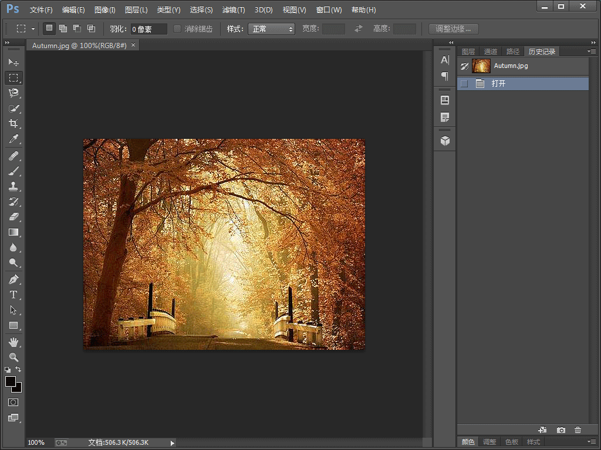Switch to the 通道 tab

(x=490, y=52)
